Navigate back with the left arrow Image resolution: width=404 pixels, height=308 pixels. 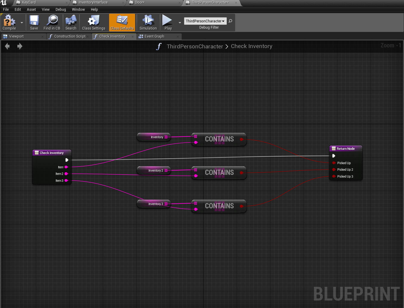7,46
